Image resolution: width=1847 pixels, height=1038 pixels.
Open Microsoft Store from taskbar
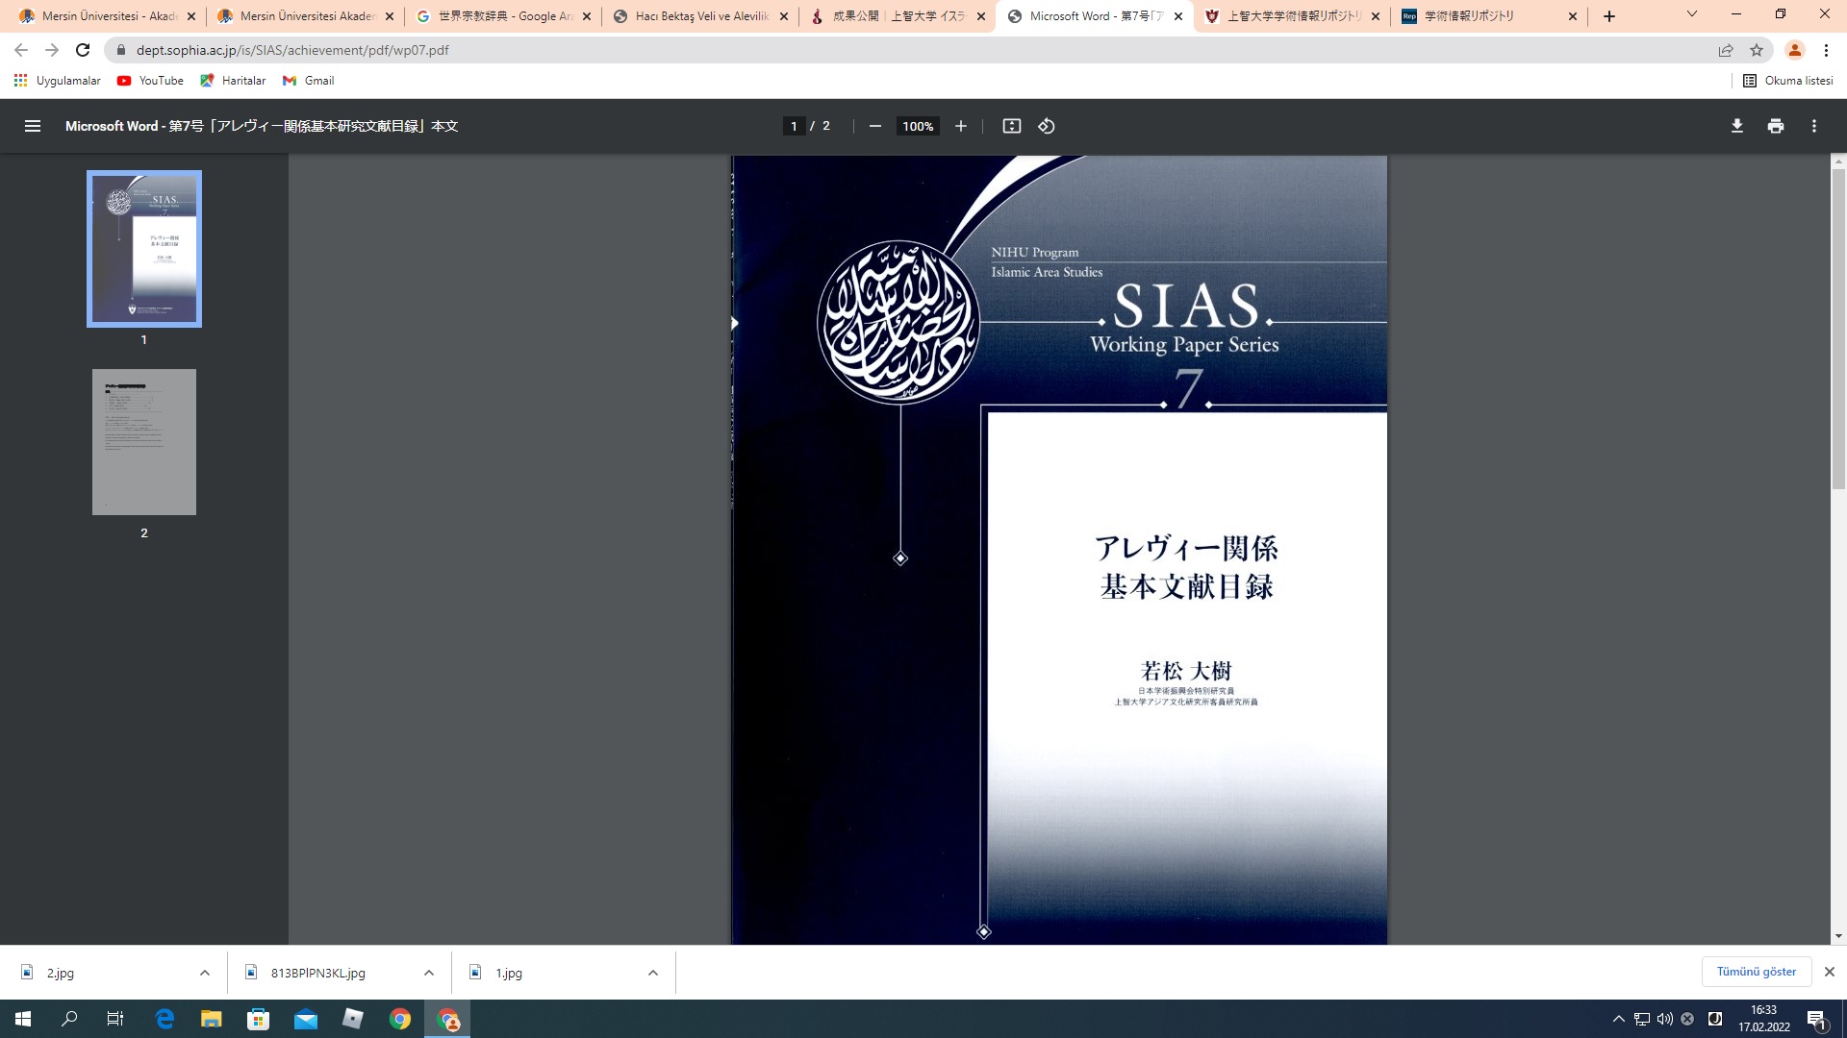click(x=258, y=1019)
